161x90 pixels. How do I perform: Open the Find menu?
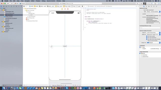[22, 1]
